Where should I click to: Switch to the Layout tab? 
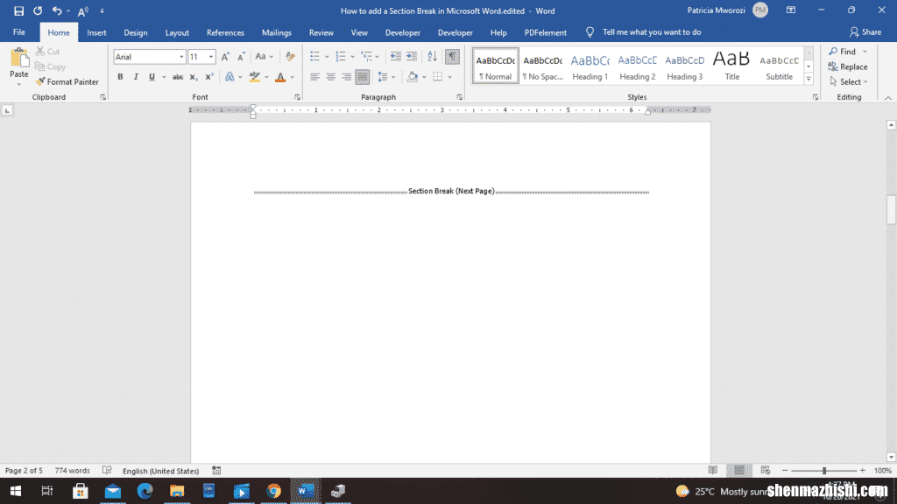(x=177, y=32)
